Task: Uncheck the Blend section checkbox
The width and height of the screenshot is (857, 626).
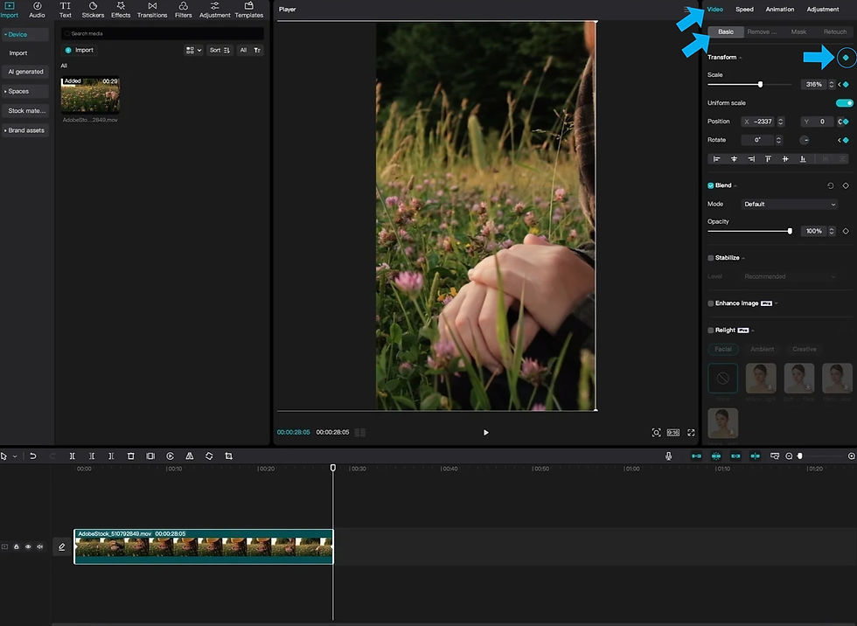Action: pyautogui.click(x=711, y=184)
